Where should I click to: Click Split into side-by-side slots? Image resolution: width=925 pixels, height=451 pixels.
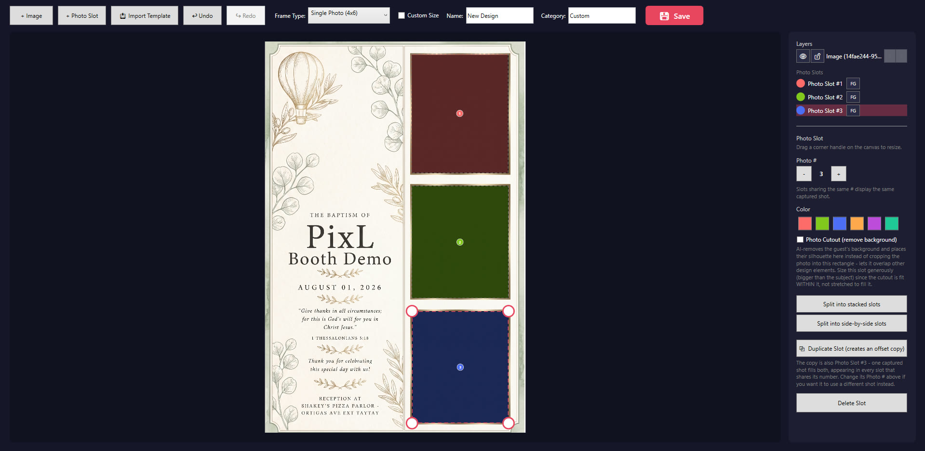(x=851, y=324)
